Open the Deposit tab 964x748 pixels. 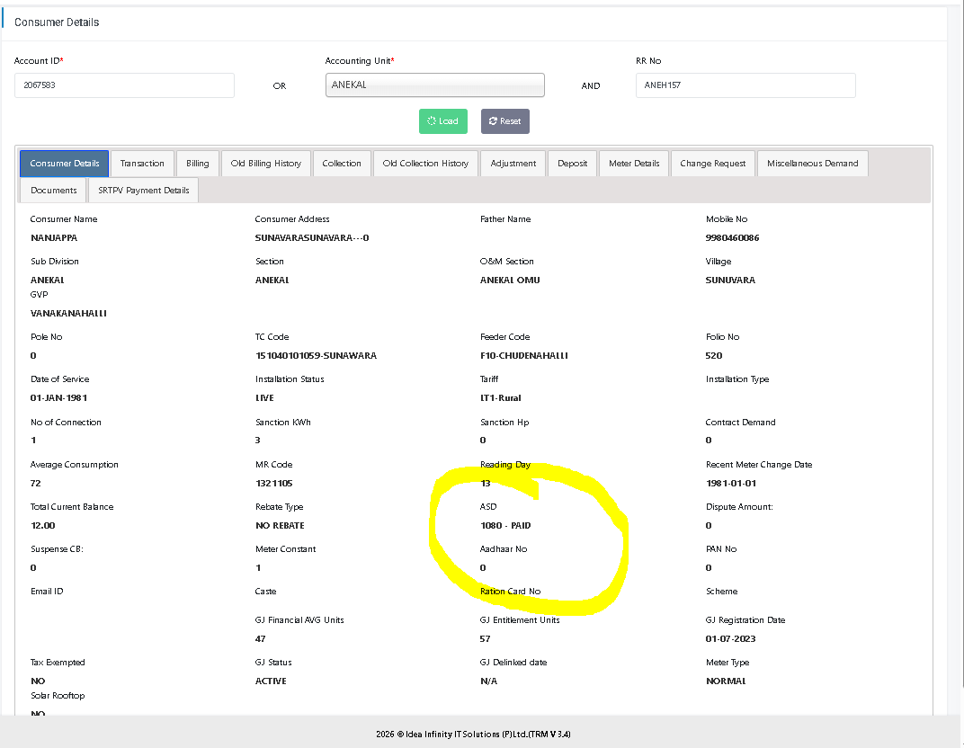point(572,164)
